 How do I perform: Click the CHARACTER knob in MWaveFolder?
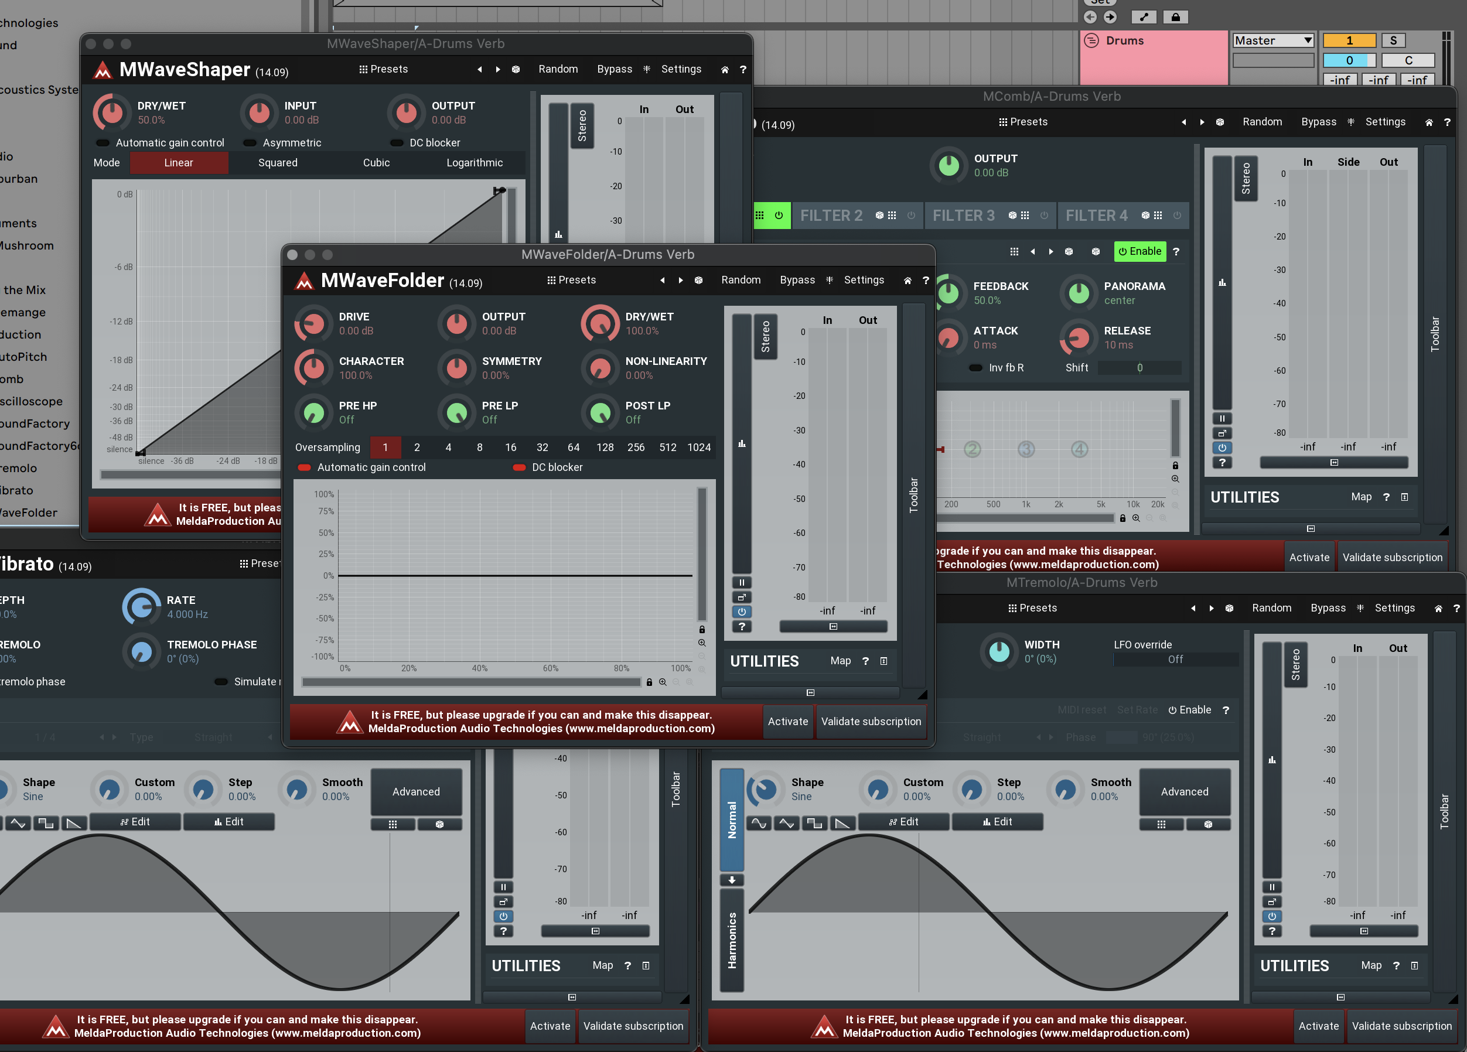pos(313,368)
